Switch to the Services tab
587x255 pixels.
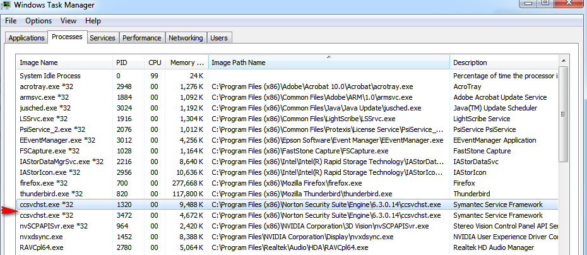pyautogui.click(x=102, y=38)
